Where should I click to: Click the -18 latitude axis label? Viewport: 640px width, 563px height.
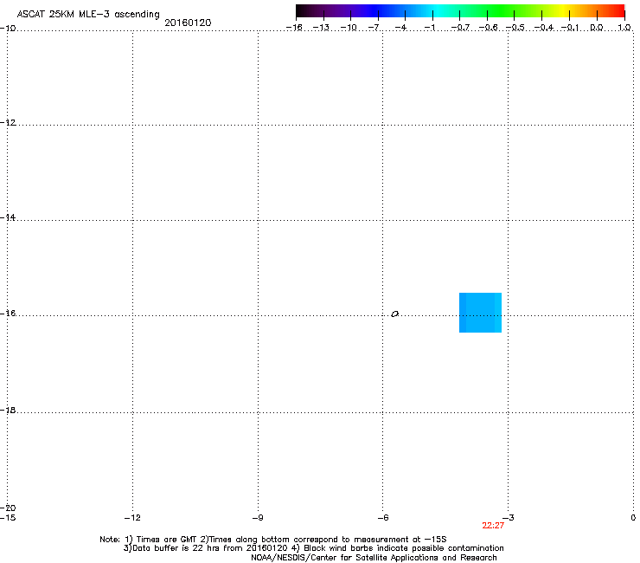8,410
